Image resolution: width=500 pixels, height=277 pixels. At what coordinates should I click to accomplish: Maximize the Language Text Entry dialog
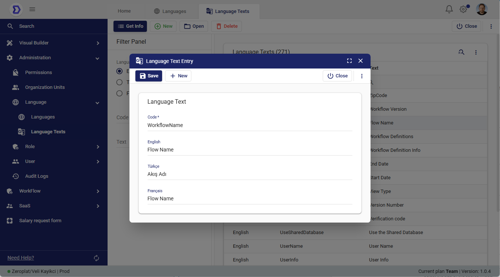coord(349,61)
